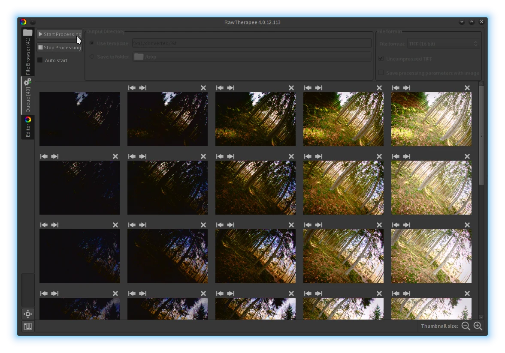505x353 pixels.
Task: Click the empty progress bar in left sidebar
Action: coord(28,290)
